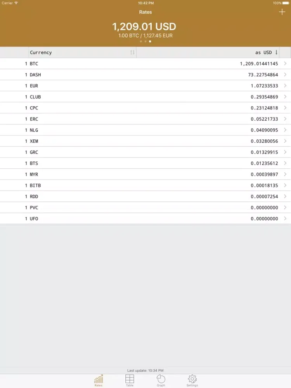Viewport: 291px width, 388px height.
Task: Expand the EUR row chevron
Action: pyautogui.click(x=285, y=86)
